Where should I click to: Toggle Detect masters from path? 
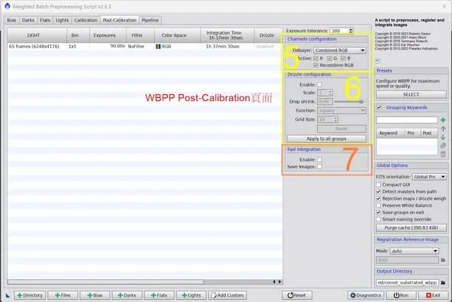click(x=378, y=192)
